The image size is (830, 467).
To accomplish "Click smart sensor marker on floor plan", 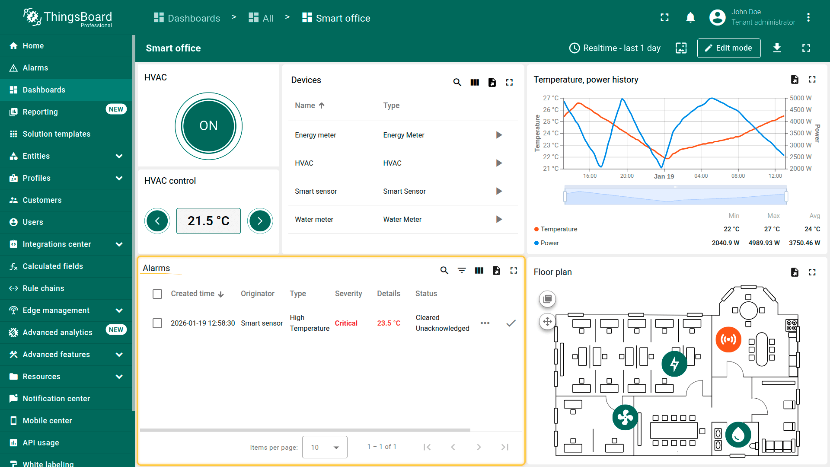I will pos(728,339).
